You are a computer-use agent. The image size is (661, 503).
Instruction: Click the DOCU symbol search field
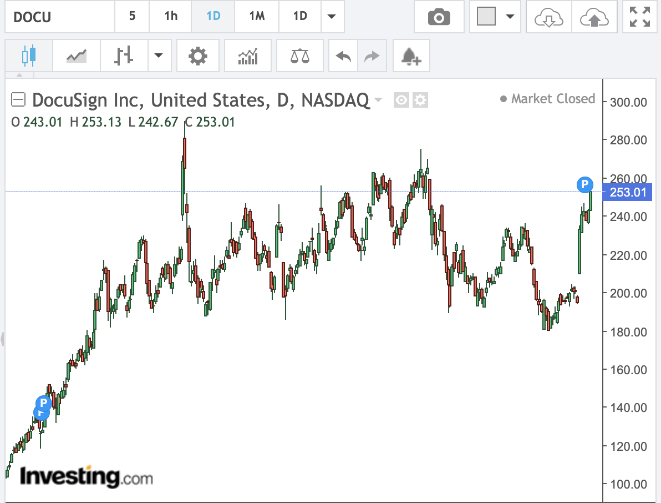[x=60, y=17]
